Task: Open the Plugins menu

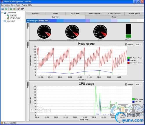Action: pos(24,5)
